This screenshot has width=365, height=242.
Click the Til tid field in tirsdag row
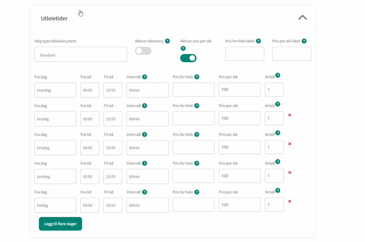pos(113,119)
